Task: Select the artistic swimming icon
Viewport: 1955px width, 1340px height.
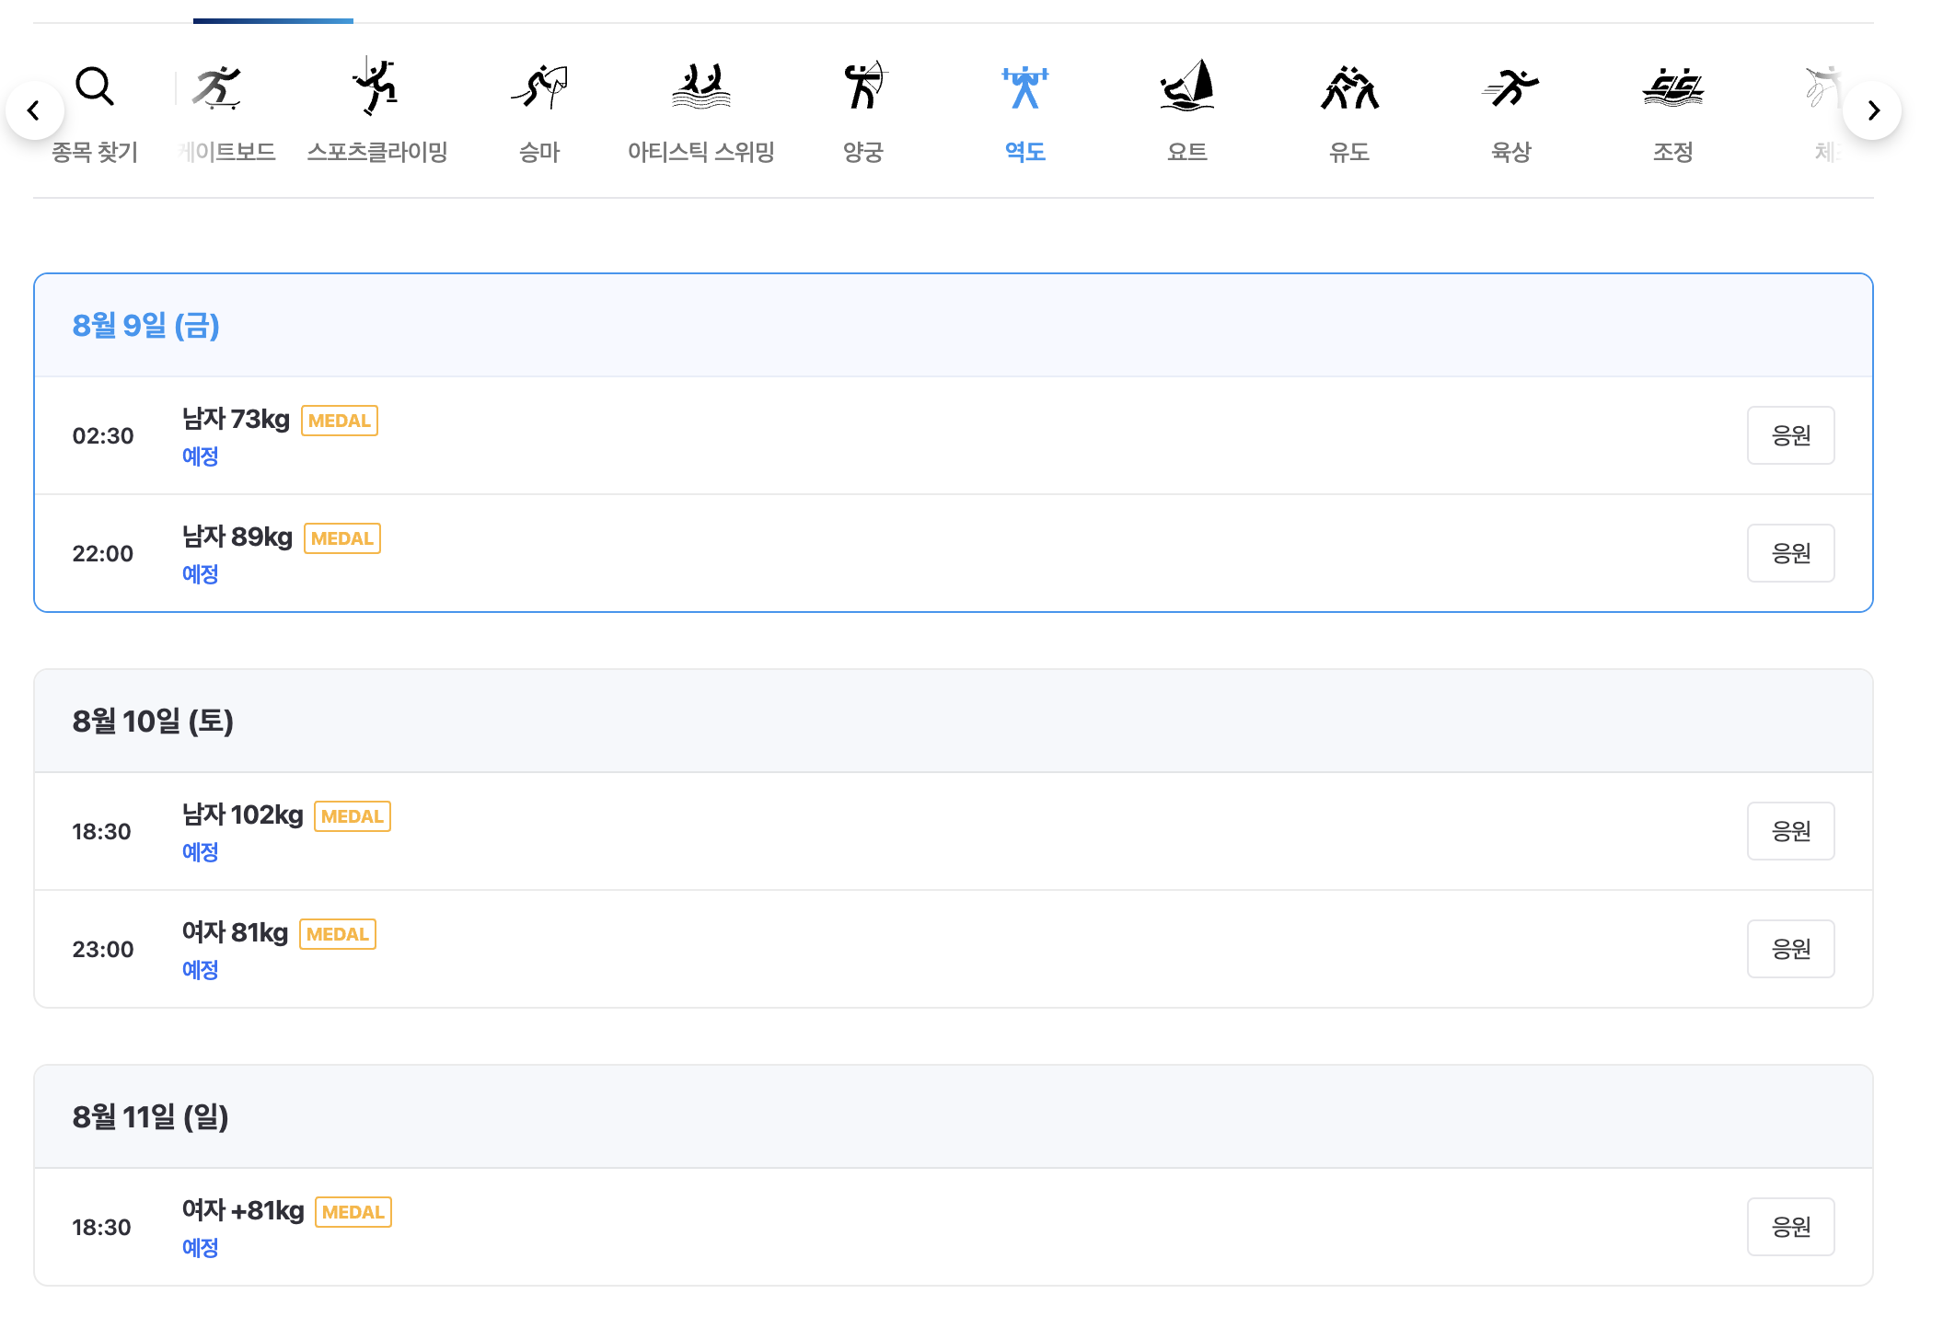Action: [700, 87]
